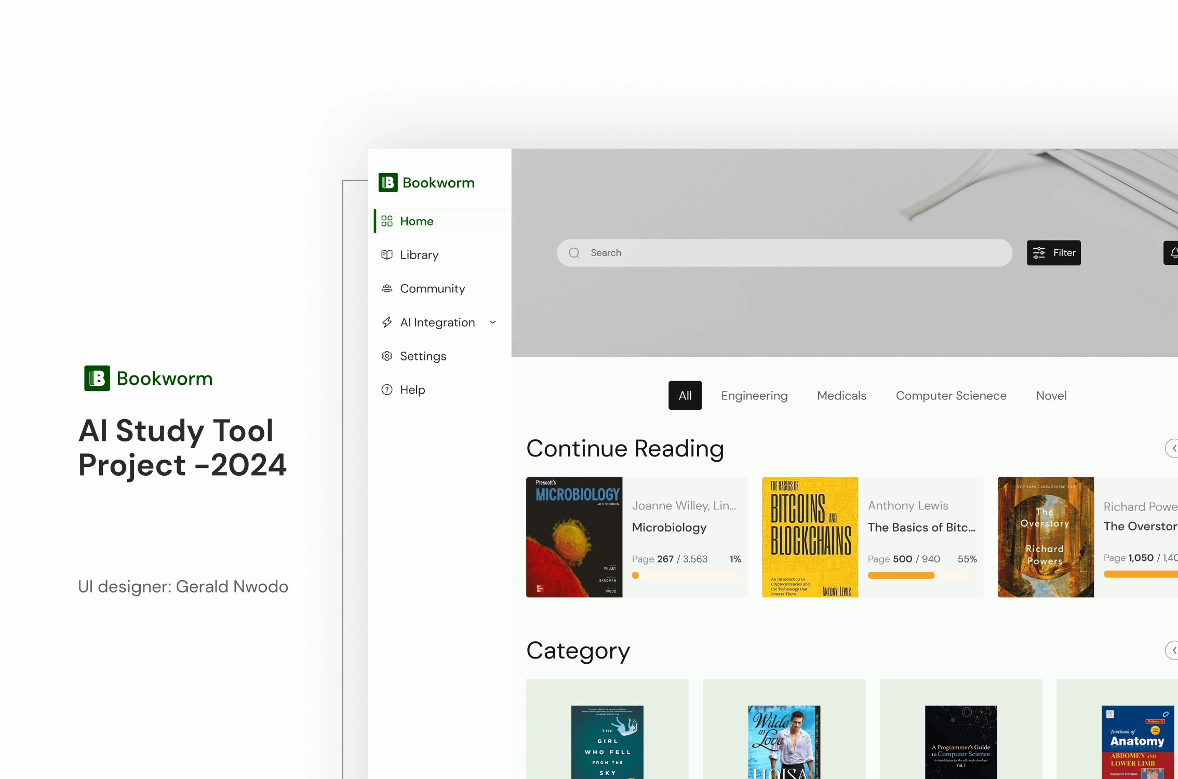Open the Microbiology book cover thumbnail
This screenshot has height=779, width=1178.
(574, 537)
